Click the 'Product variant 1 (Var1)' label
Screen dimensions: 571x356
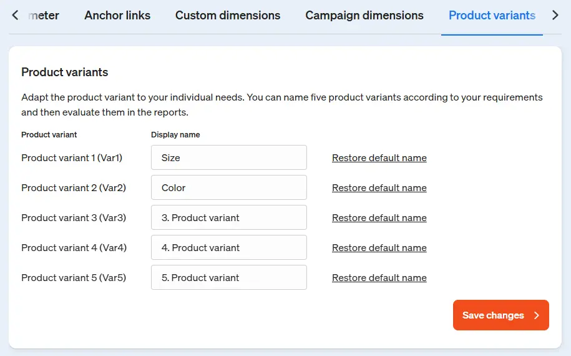click(x=72, y=158)
